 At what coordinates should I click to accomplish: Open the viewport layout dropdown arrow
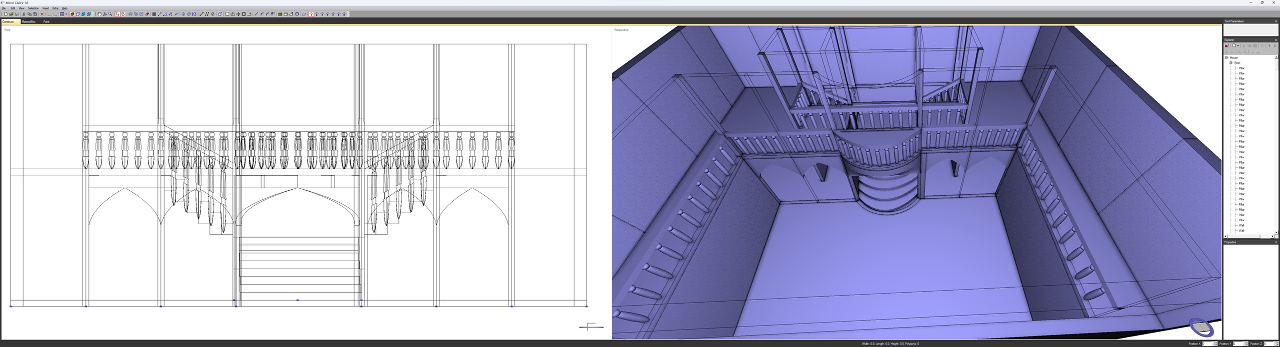coord(66,14)
